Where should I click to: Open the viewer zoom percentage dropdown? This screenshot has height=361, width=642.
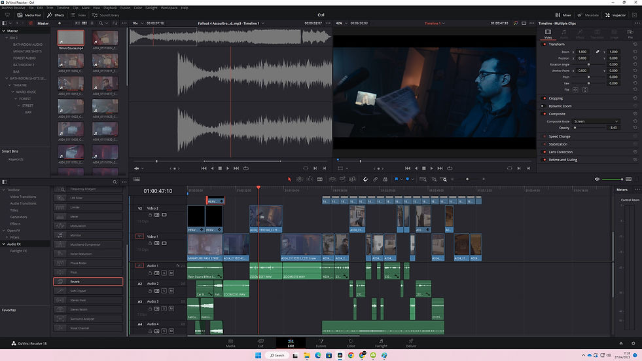pyautogui.click(x=341, y=23)
